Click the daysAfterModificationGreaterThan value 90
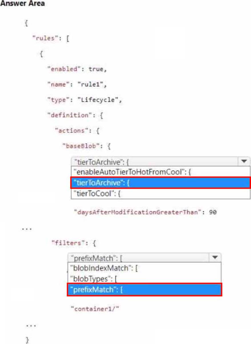Viewport: 251px width, 344px height. pos(213,212)
